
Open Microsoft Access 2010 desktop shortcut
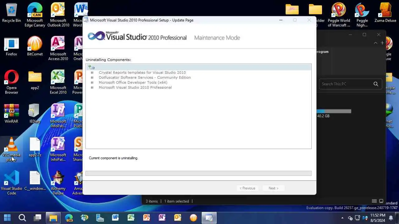[58, 49]
